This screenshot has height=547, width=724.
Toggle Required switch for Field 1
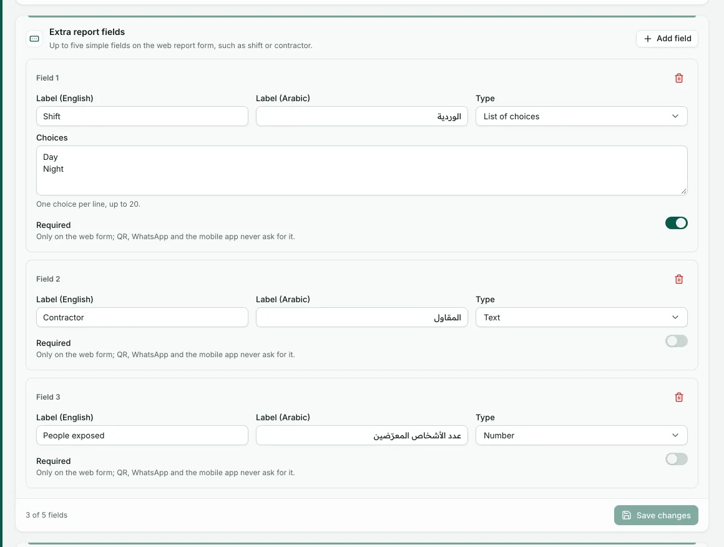676,223
